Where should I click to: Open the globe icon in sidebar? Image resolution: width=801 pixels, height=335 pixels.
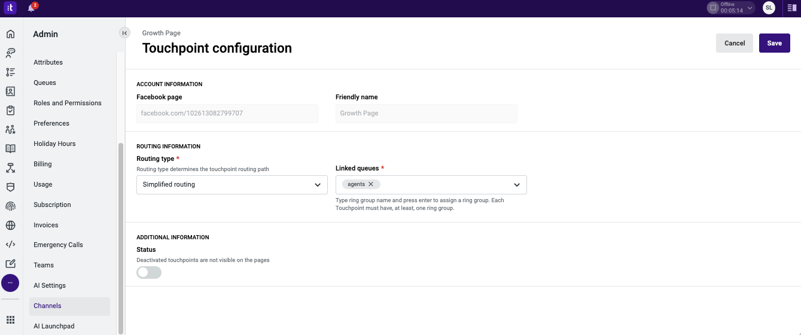10,226
